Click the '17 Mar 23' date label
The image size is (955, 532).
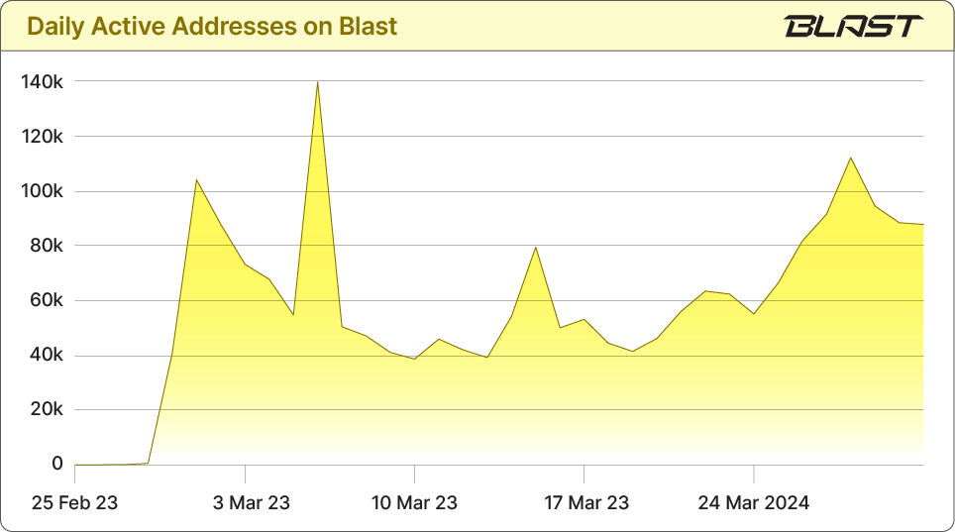(585, 502)
